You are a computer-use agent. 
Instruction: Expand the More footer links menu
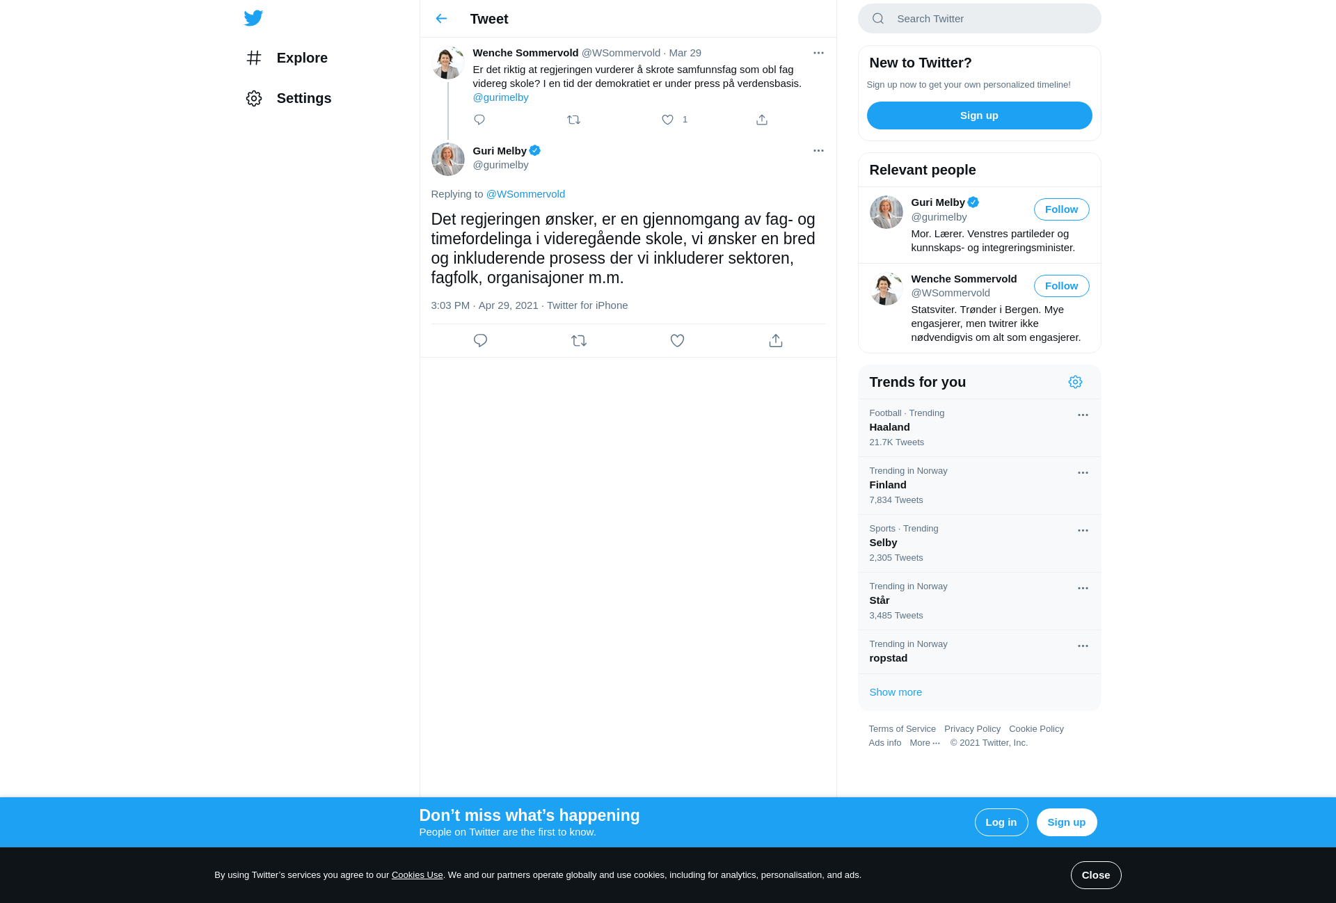tap(925, 743)
